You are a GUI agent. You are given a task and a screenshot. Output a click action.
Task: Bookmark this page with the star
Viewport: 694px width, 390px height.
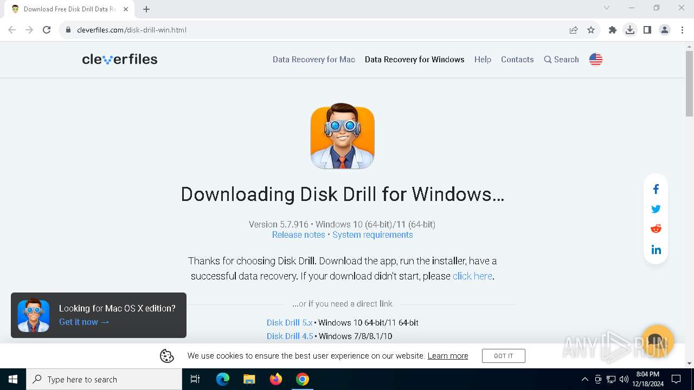point(591,30)
